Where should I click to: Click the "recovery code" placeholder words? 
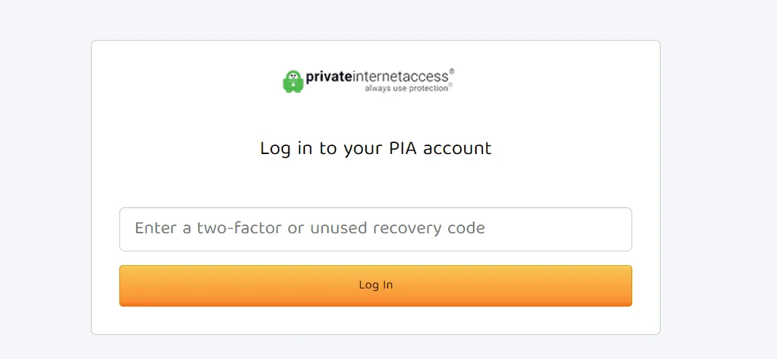click(x=429, y=227)
